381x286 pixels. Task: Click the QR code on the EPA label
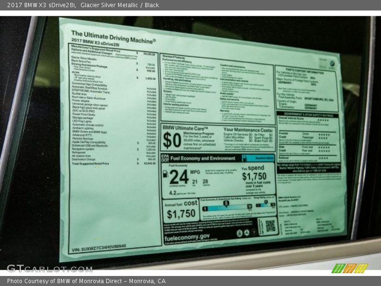coord(270,226)
